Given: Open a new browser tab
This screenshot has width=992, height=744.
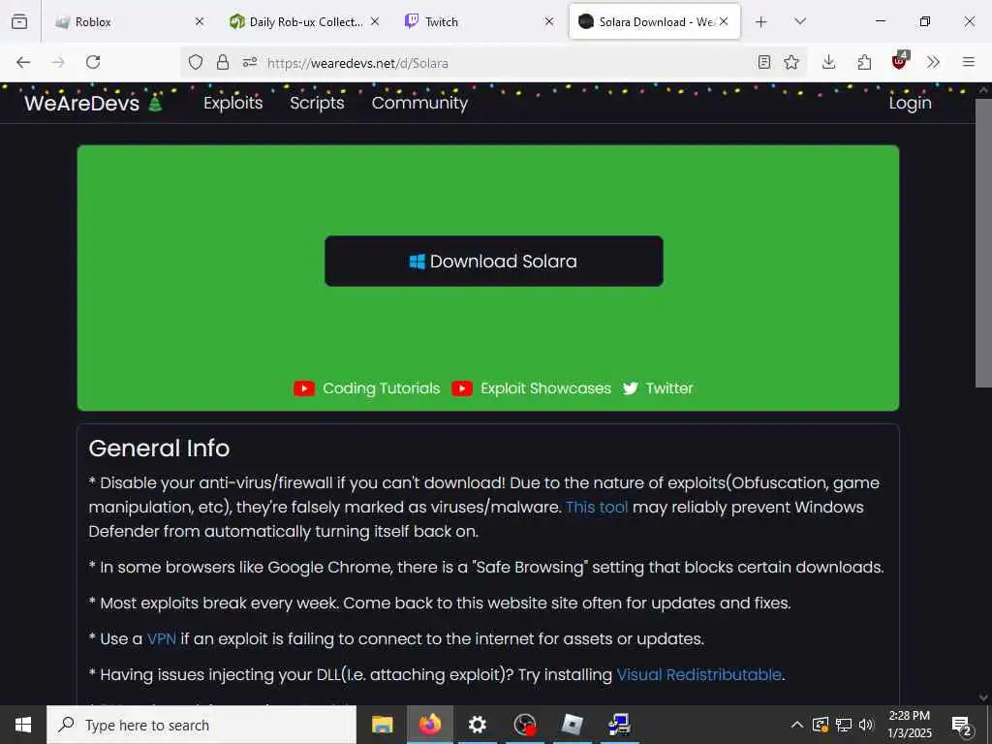Looking at the screenshot, I should (761, 22).
